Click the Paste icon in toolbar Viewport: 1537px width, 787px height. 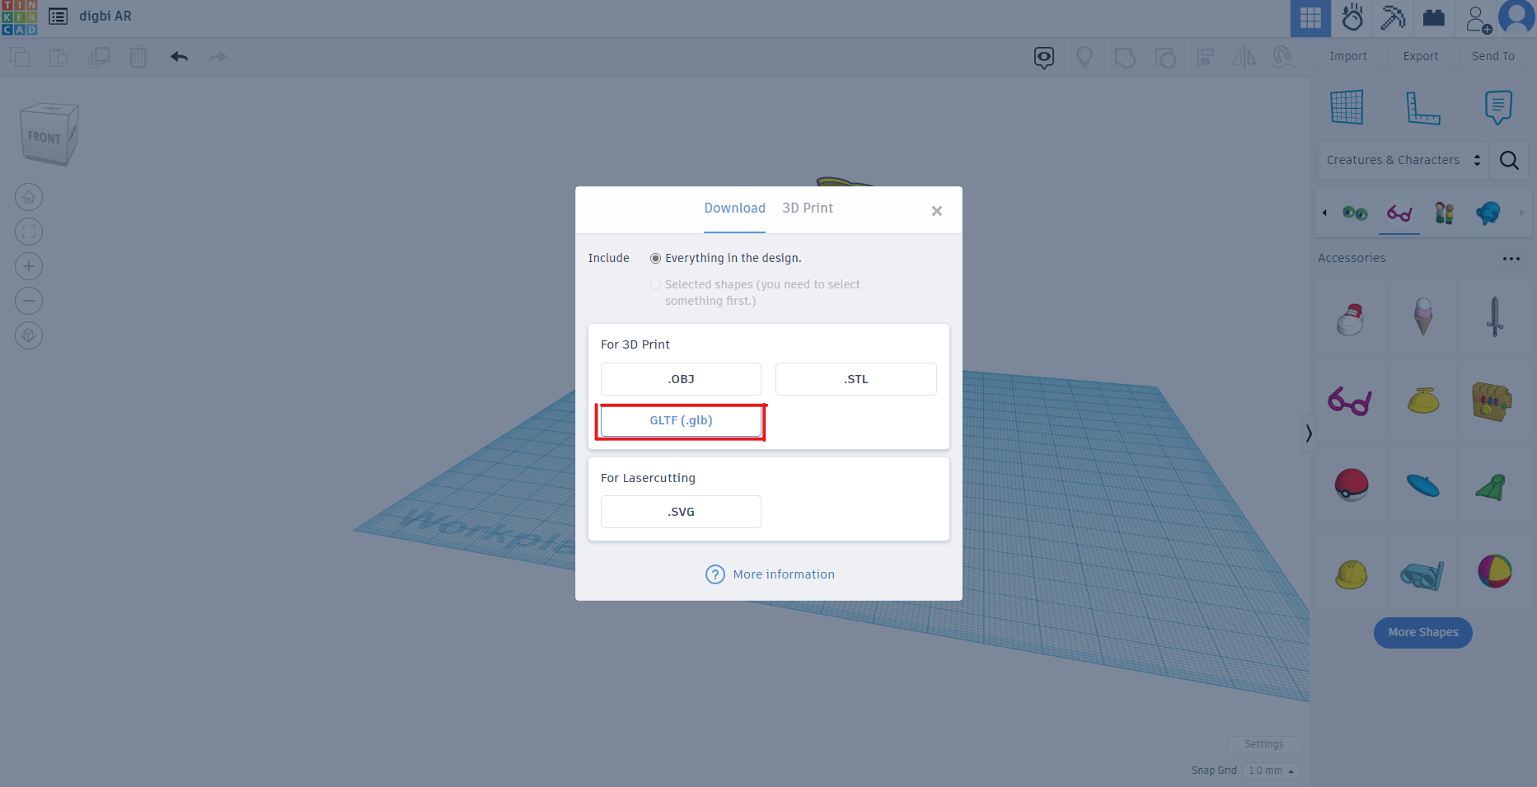point(59,57)
